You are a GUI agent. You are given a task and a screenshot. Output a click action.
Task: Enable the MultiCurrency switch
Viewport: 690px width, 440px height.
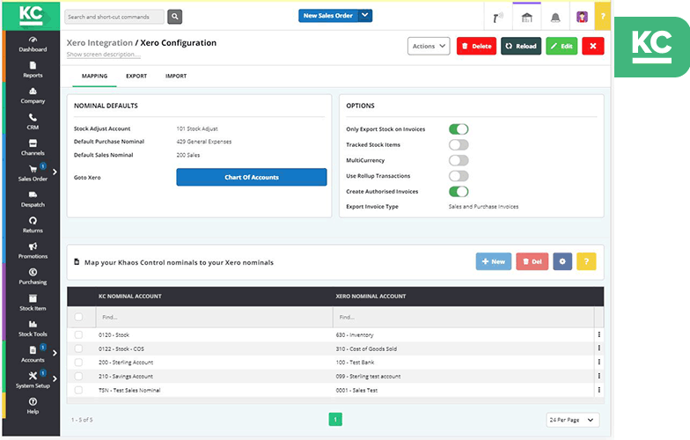tap(459, 160)
